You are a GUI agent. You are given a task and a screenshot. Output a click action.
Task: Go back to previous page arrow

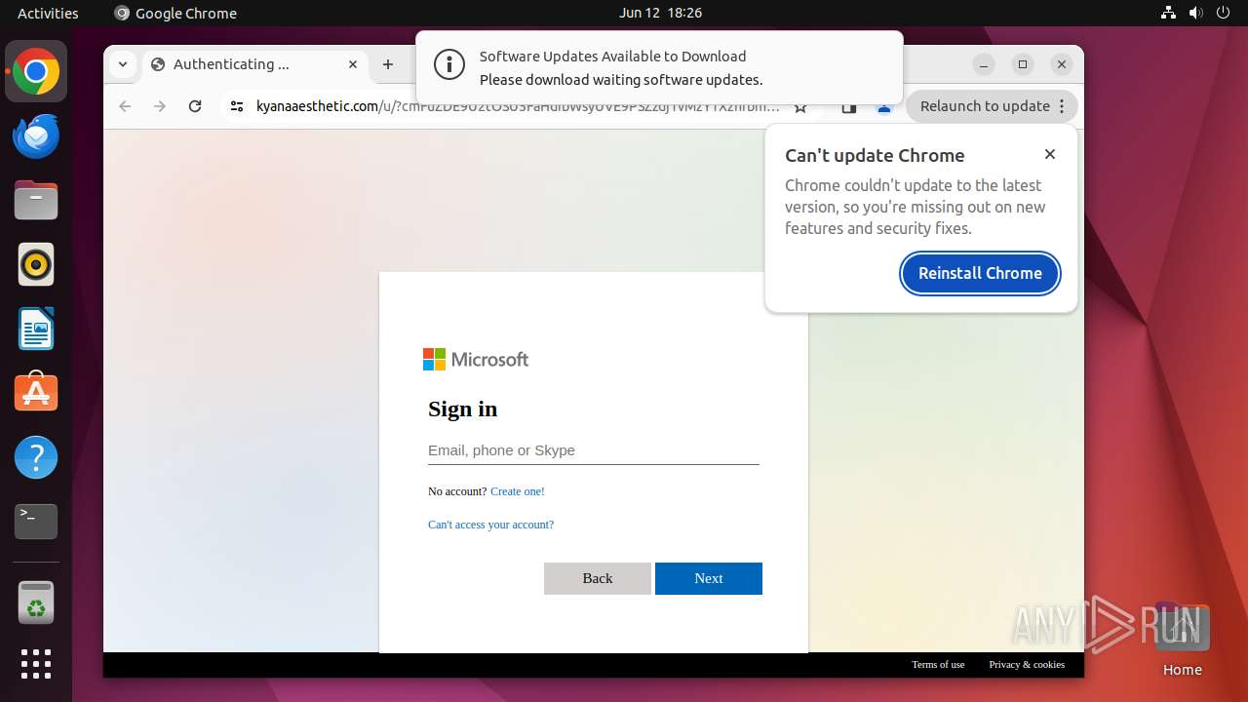(x=125, y=106)
